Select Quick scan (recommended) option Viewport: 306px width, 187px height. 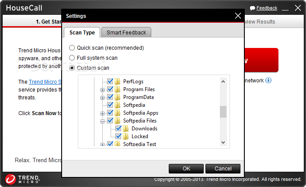(72, 48)
